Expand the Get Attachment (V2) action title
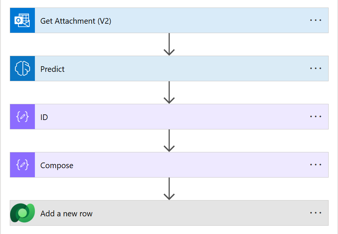This screenshot has height=234, width=338. [76, 21]
